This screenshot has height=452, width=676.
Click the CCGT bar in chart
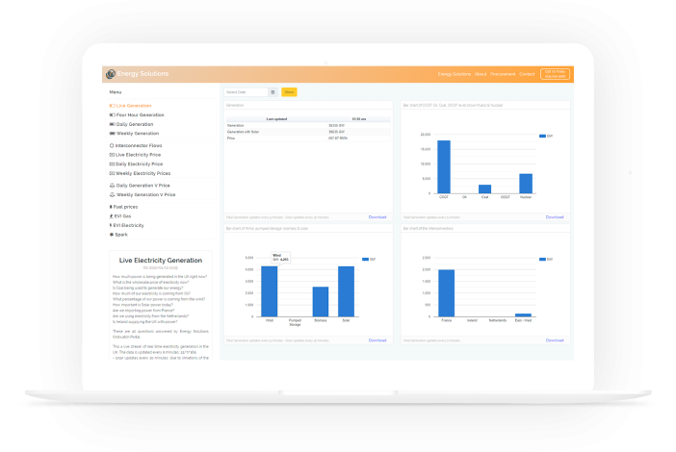(444, 168)
